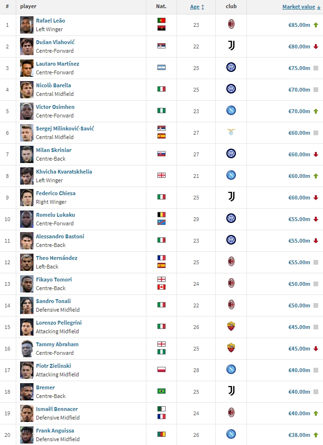Image resolution: width=323 pixels, height=445 pixels.
Task: Click Georgia flag in Kvaratskhelia row
Action: pos(161,176)
